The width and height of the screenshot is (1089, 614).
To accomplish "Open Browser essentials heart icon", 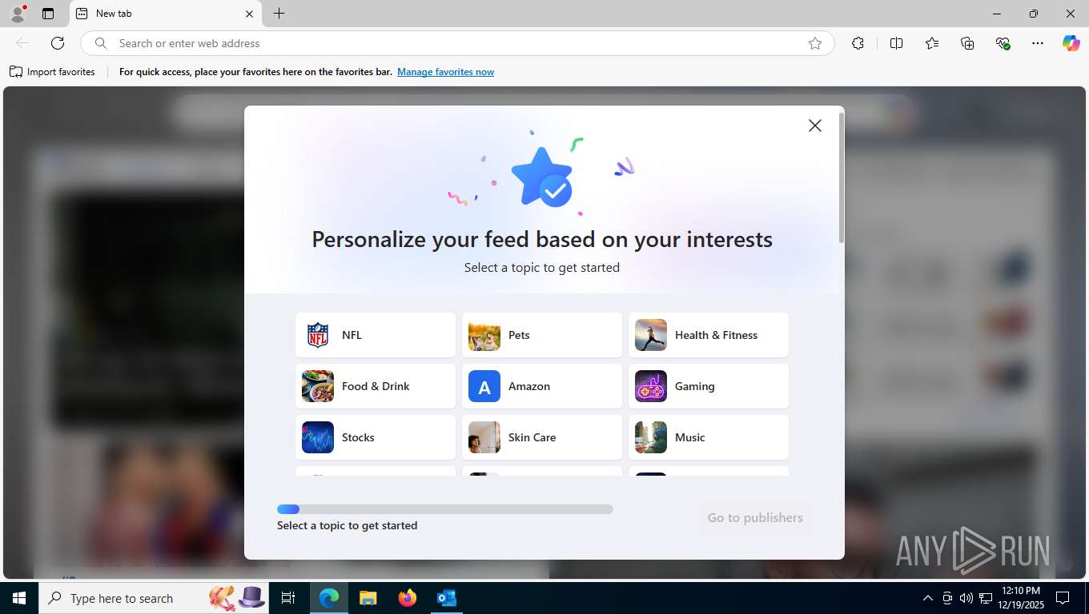I will click(x=1003, y=43).
